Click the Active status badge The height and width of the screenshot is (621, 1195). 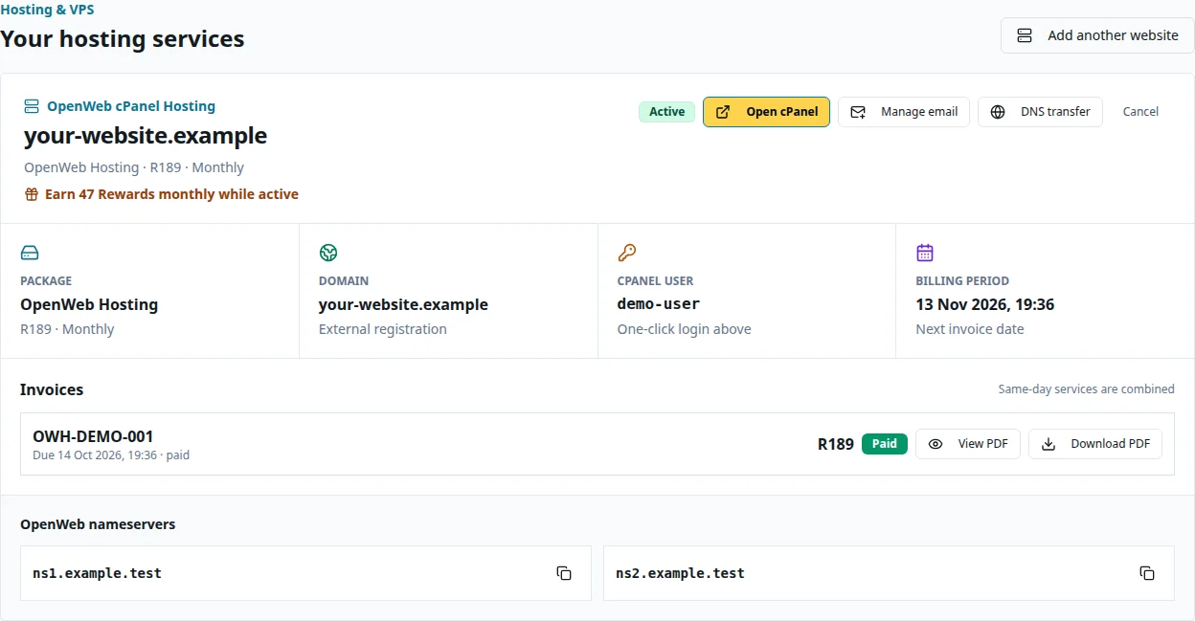(x=666, y=112)
